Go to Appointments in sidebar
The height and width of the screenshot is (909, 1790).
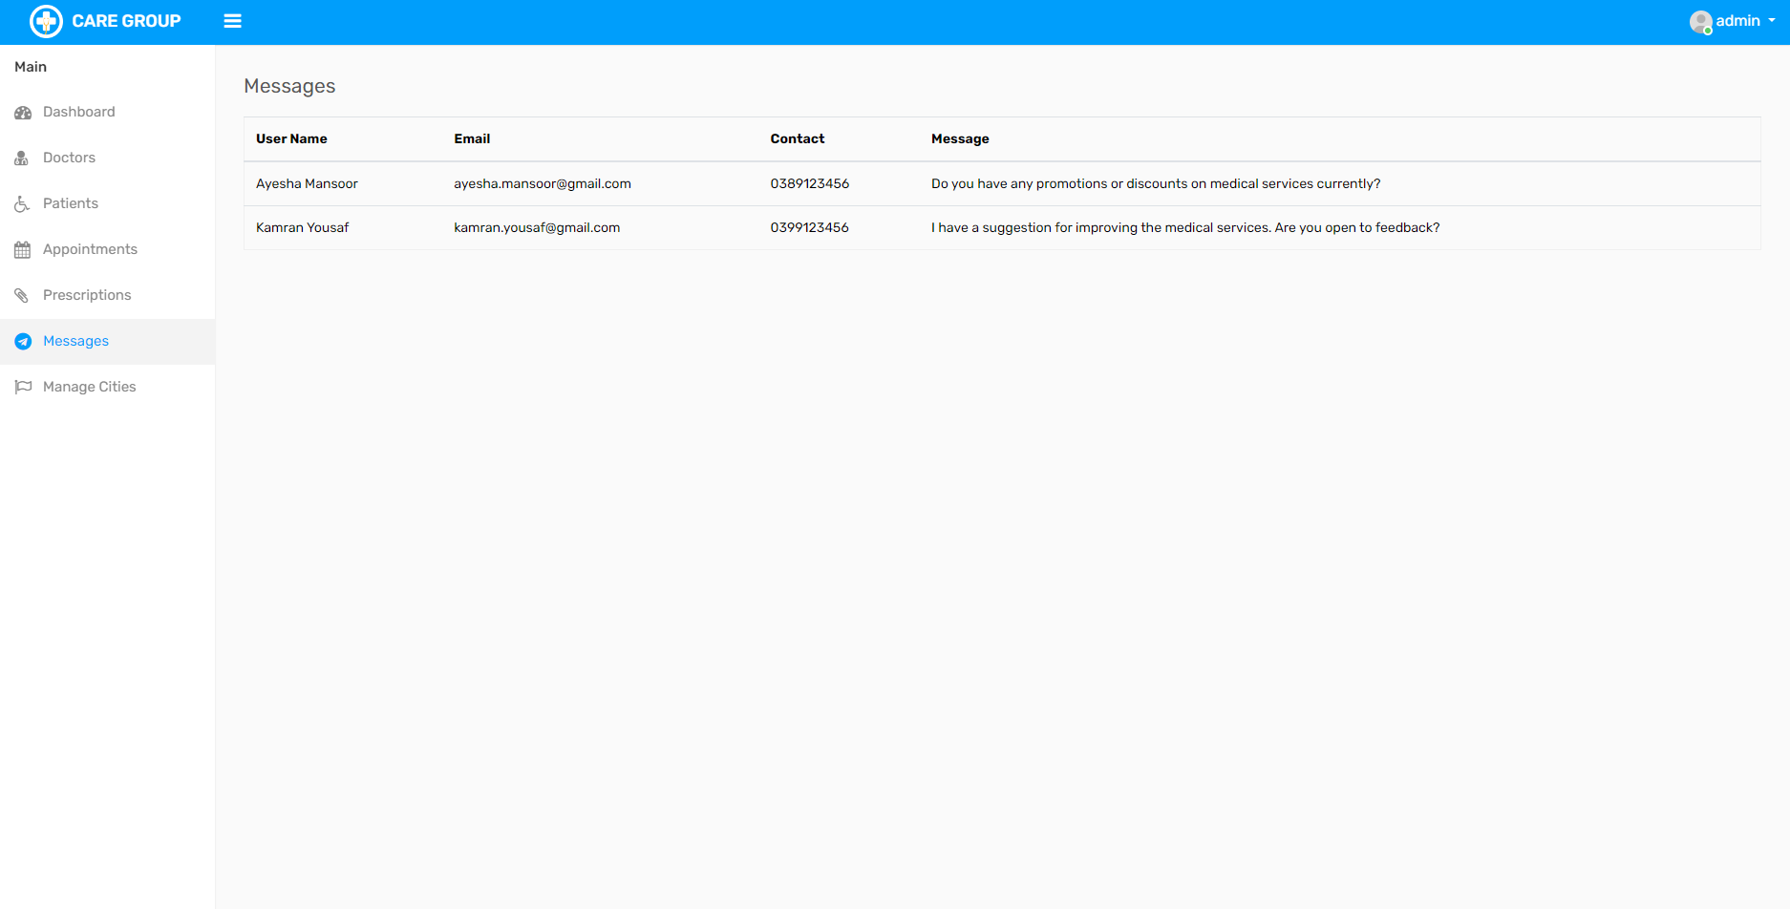coord(90,249)
